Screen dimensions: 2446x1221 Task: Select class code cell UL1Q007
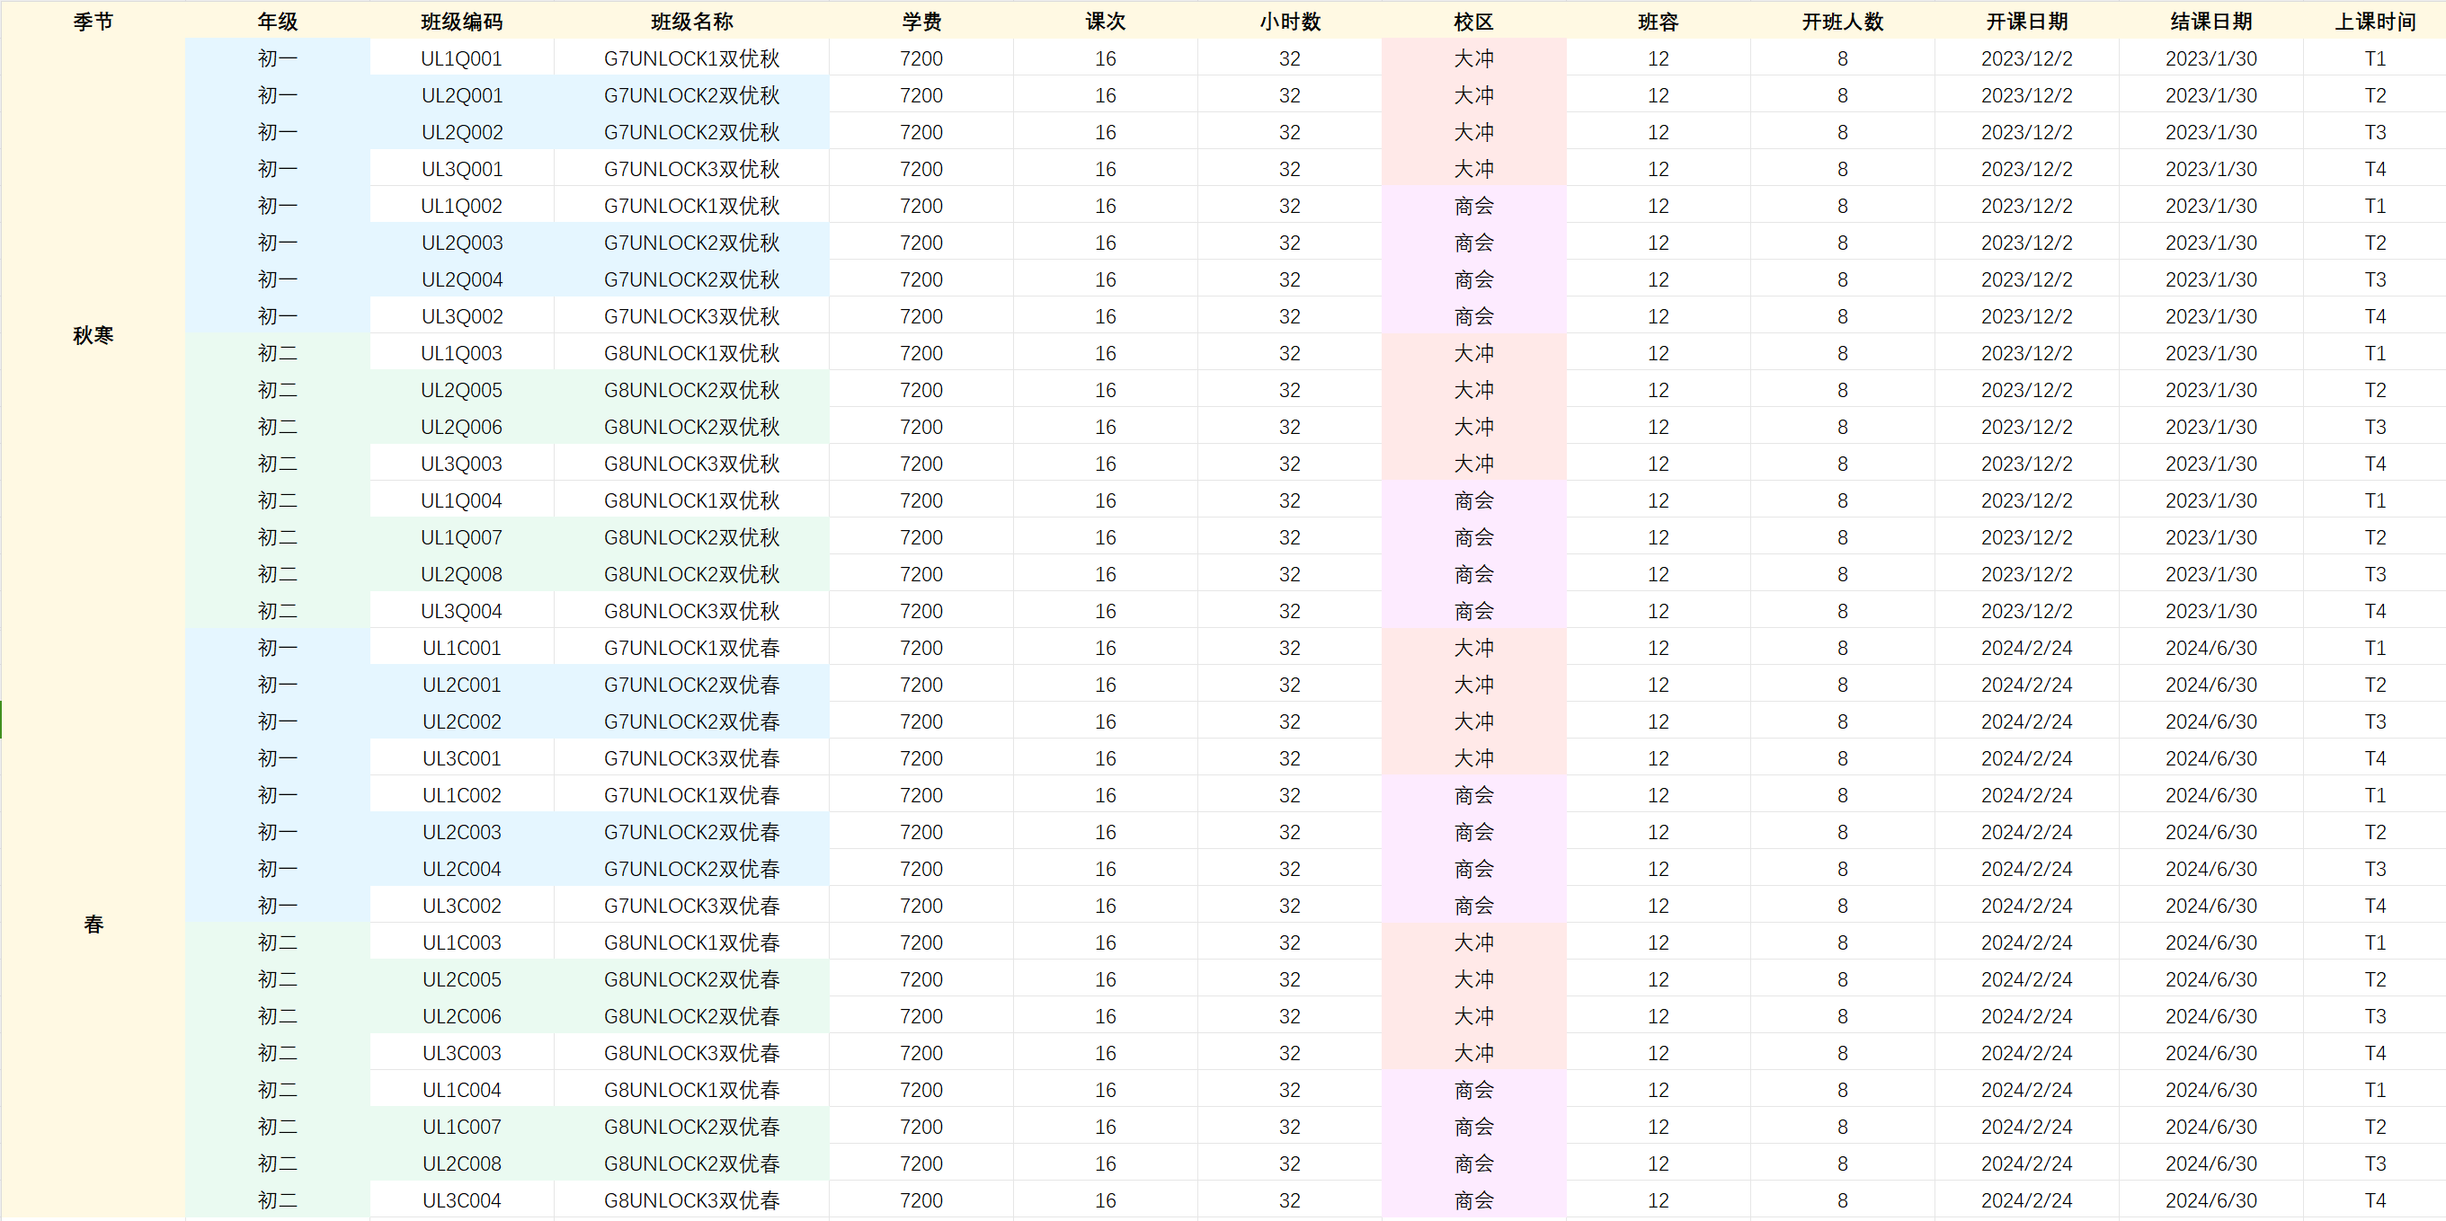pyautogui.click(x=461, y=537)
